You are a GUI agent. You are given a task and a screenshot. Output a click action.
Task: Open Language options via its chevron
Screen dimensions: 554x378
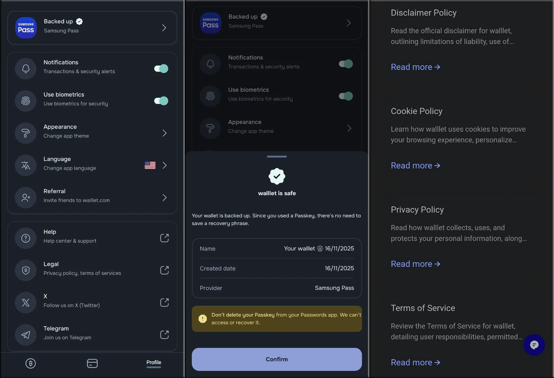pyautogui.click(x=165, y=165)
